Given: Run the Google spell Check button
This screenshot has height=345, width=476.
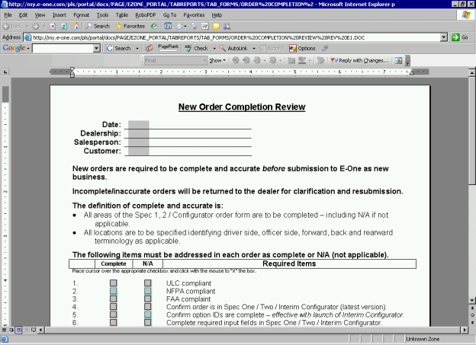Looking at the screenshot, I should [x=196, y=48].
